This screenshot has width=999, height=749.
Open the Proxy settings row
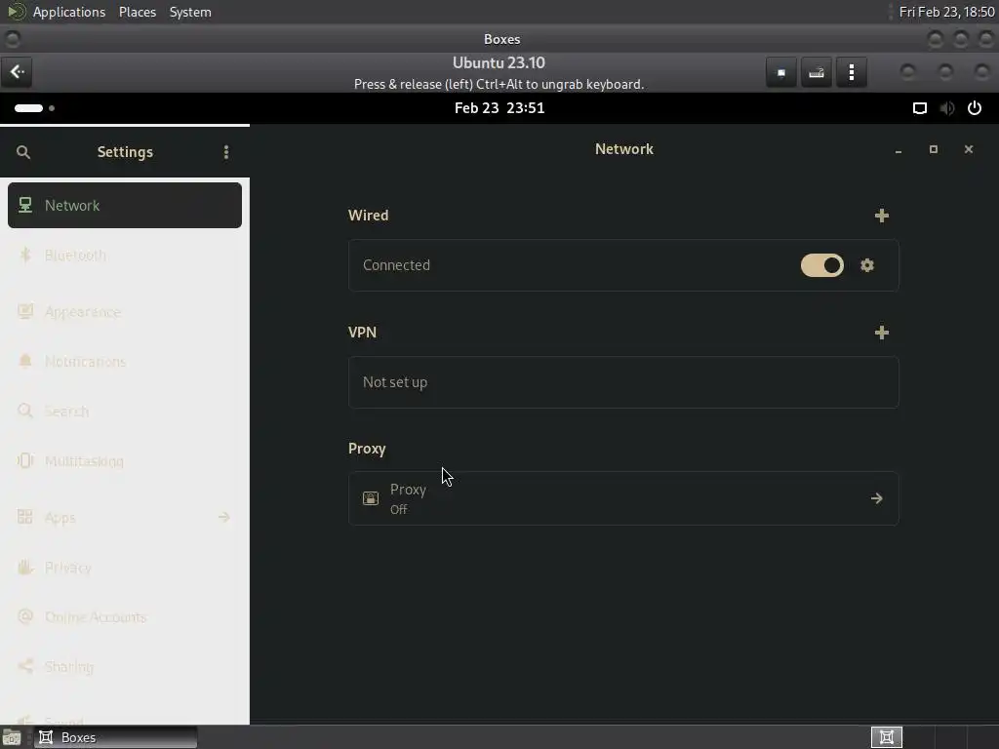click(623, 498)
